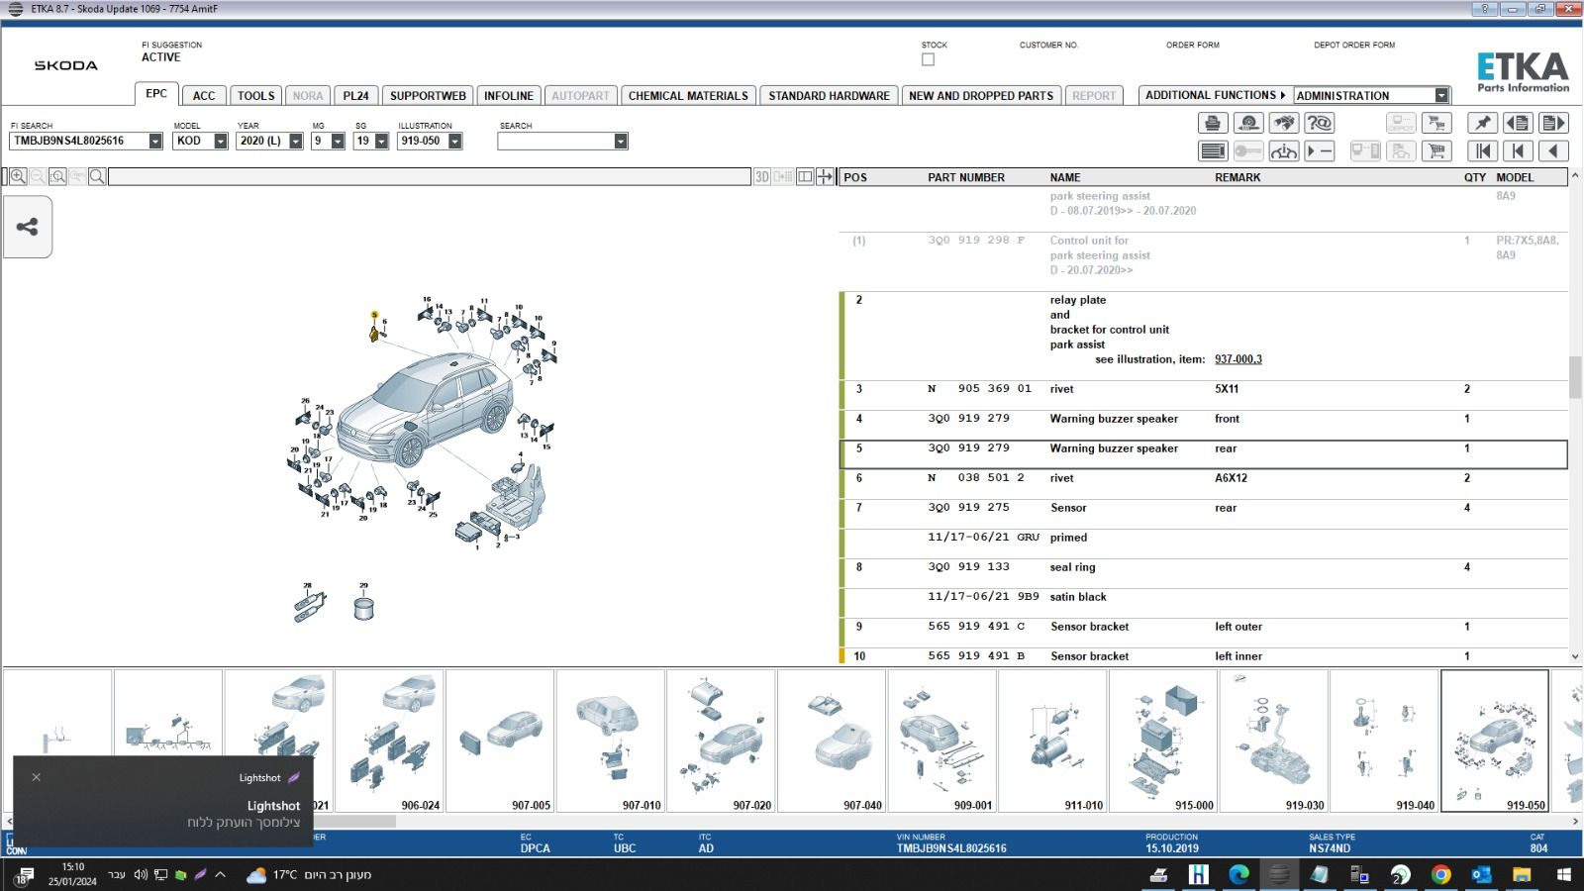Open the CHEMICAL MATERIALS tab
This screenshot has width=1584, height=891.
click(x=688, y=95)
